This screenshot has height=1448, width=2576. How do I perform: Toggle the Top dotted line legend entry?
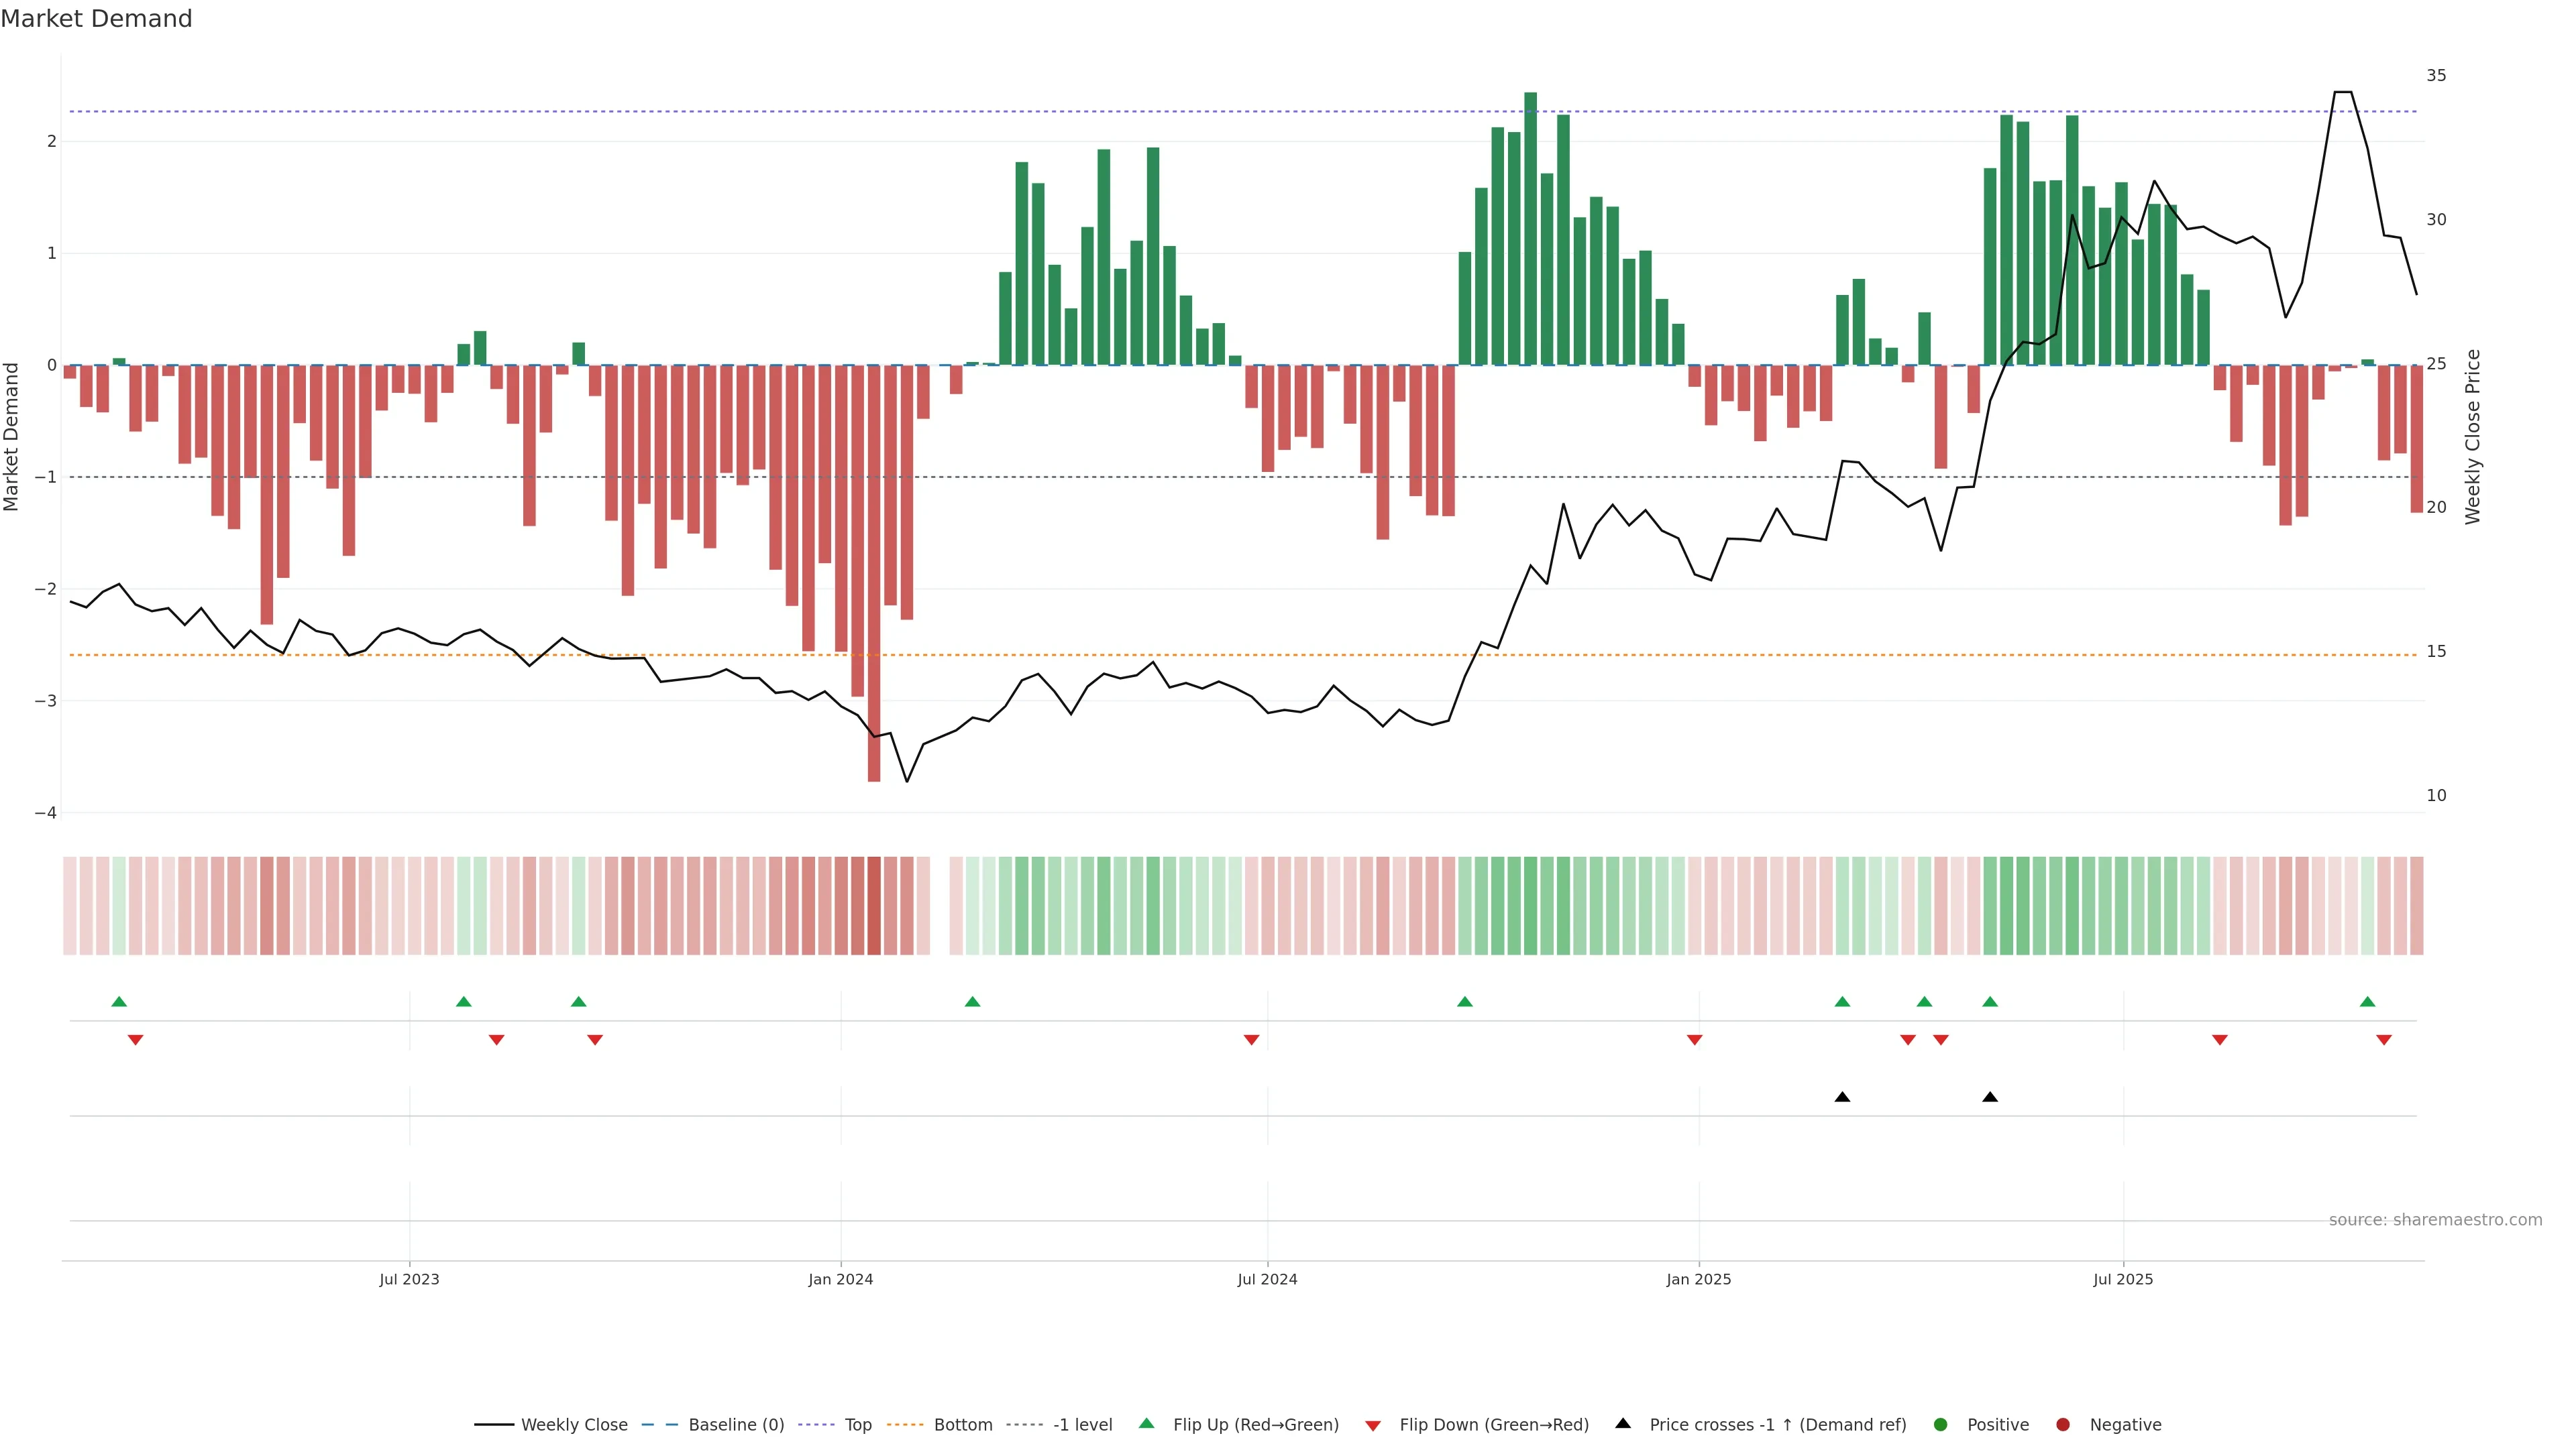[x=857, y=1425]
